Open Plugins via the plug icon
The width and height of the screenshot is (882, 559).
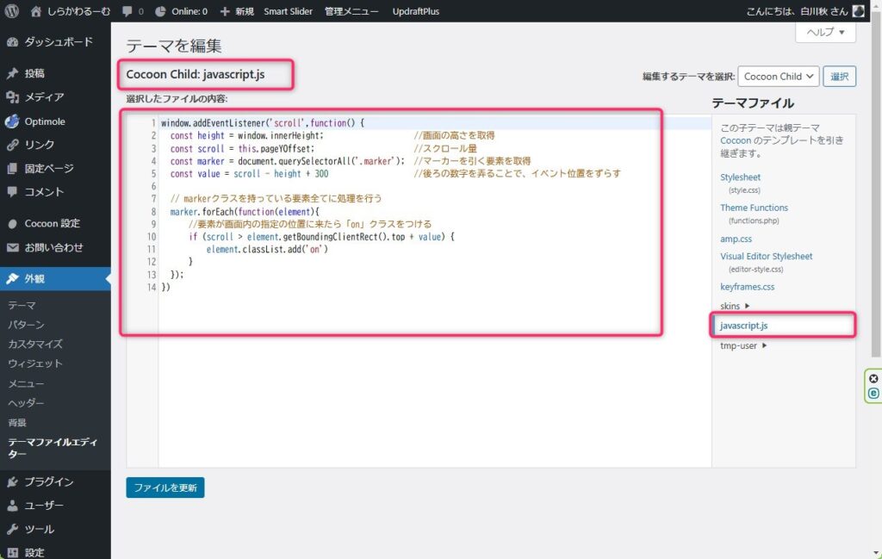coord(13,482)
